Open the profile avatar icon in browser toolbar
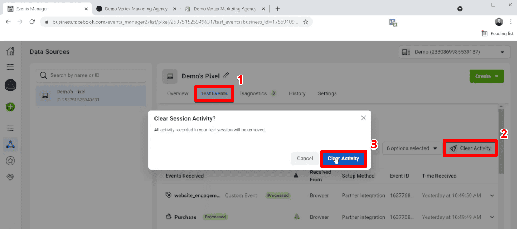 [499, 22]
